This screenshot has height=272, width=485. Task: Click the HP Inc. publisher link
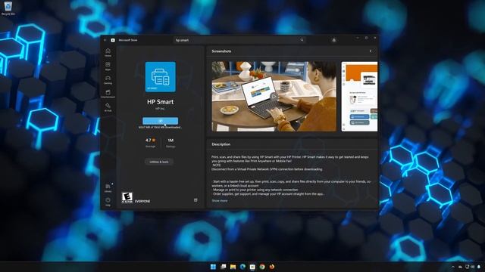160,109
